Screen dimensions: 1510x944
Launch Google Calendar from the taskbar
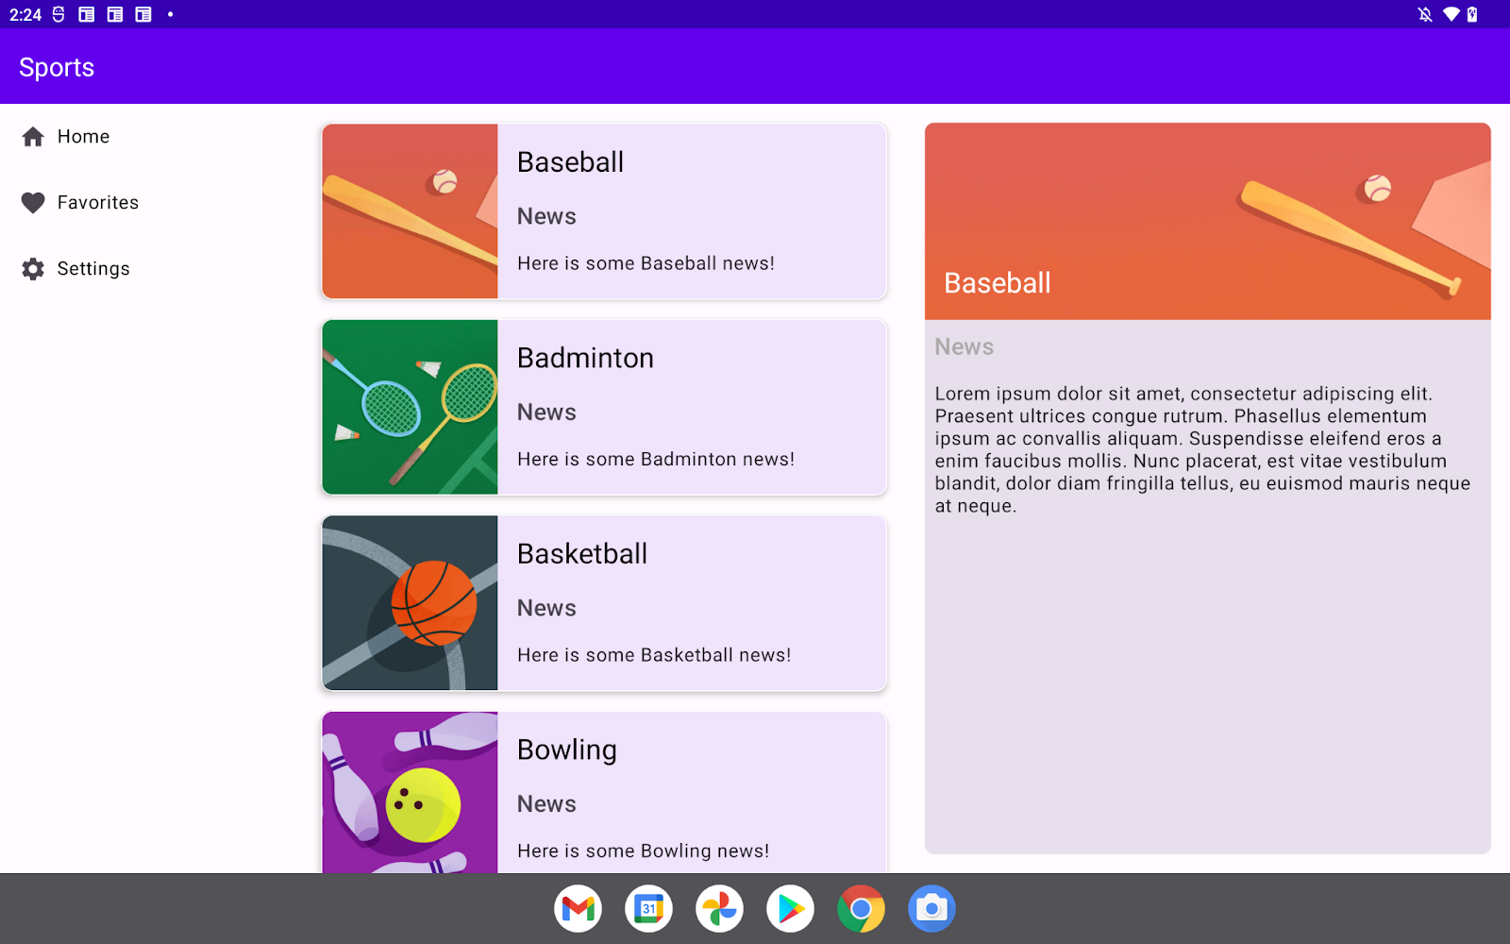click(648, 908)
